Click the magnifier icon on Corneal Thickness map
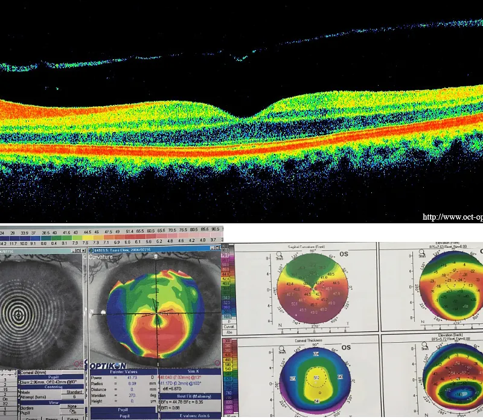 pos(281,349)
